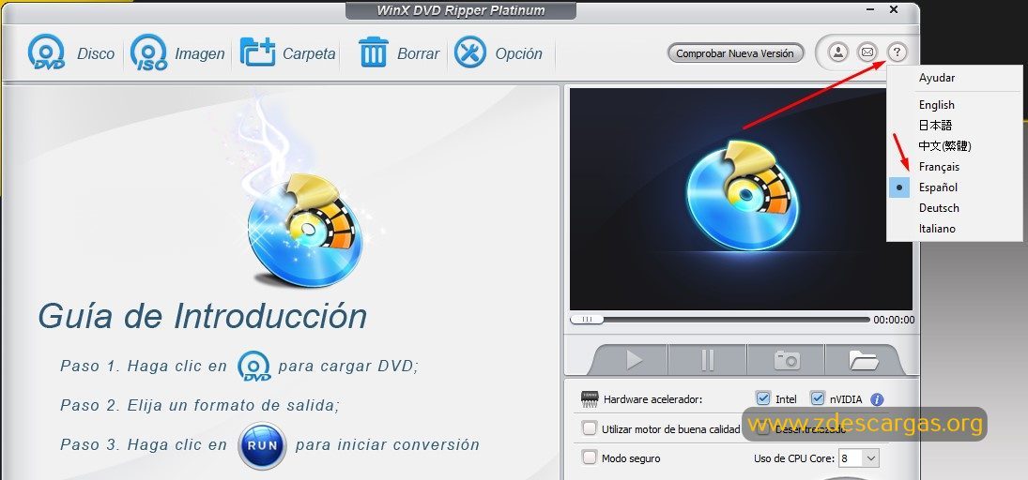Switch language to Deutsch
The width and height of the screenshot is (1028, 480).
click(x=939, y=208)
